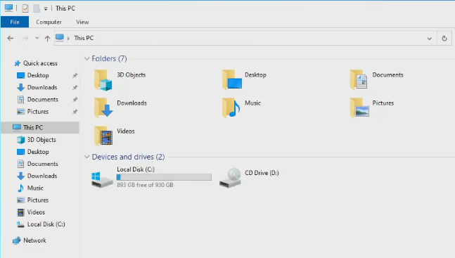
Task: Click the Local Disk (C:) usage bar
Action: [164, 177]
